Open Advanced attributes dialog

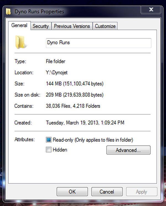pos(128,150)
